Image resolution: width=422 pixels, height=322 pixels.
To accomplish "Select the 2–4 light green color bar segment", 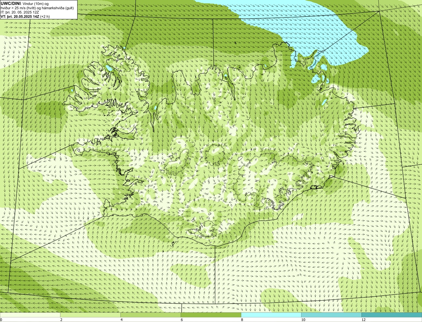I will coord(91,315).
